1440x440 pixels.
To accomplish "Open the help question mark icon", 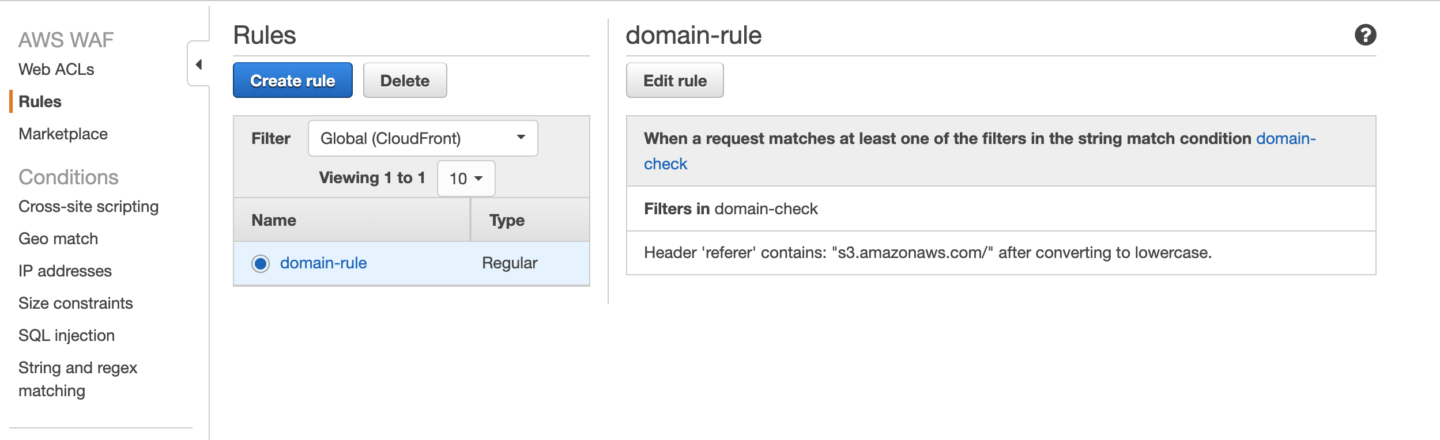I will point(1365,35).
